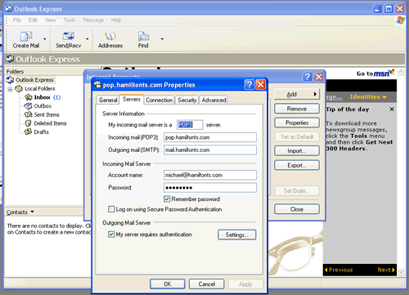
Task: Select the Servers tab
Action: pos(132,99)
